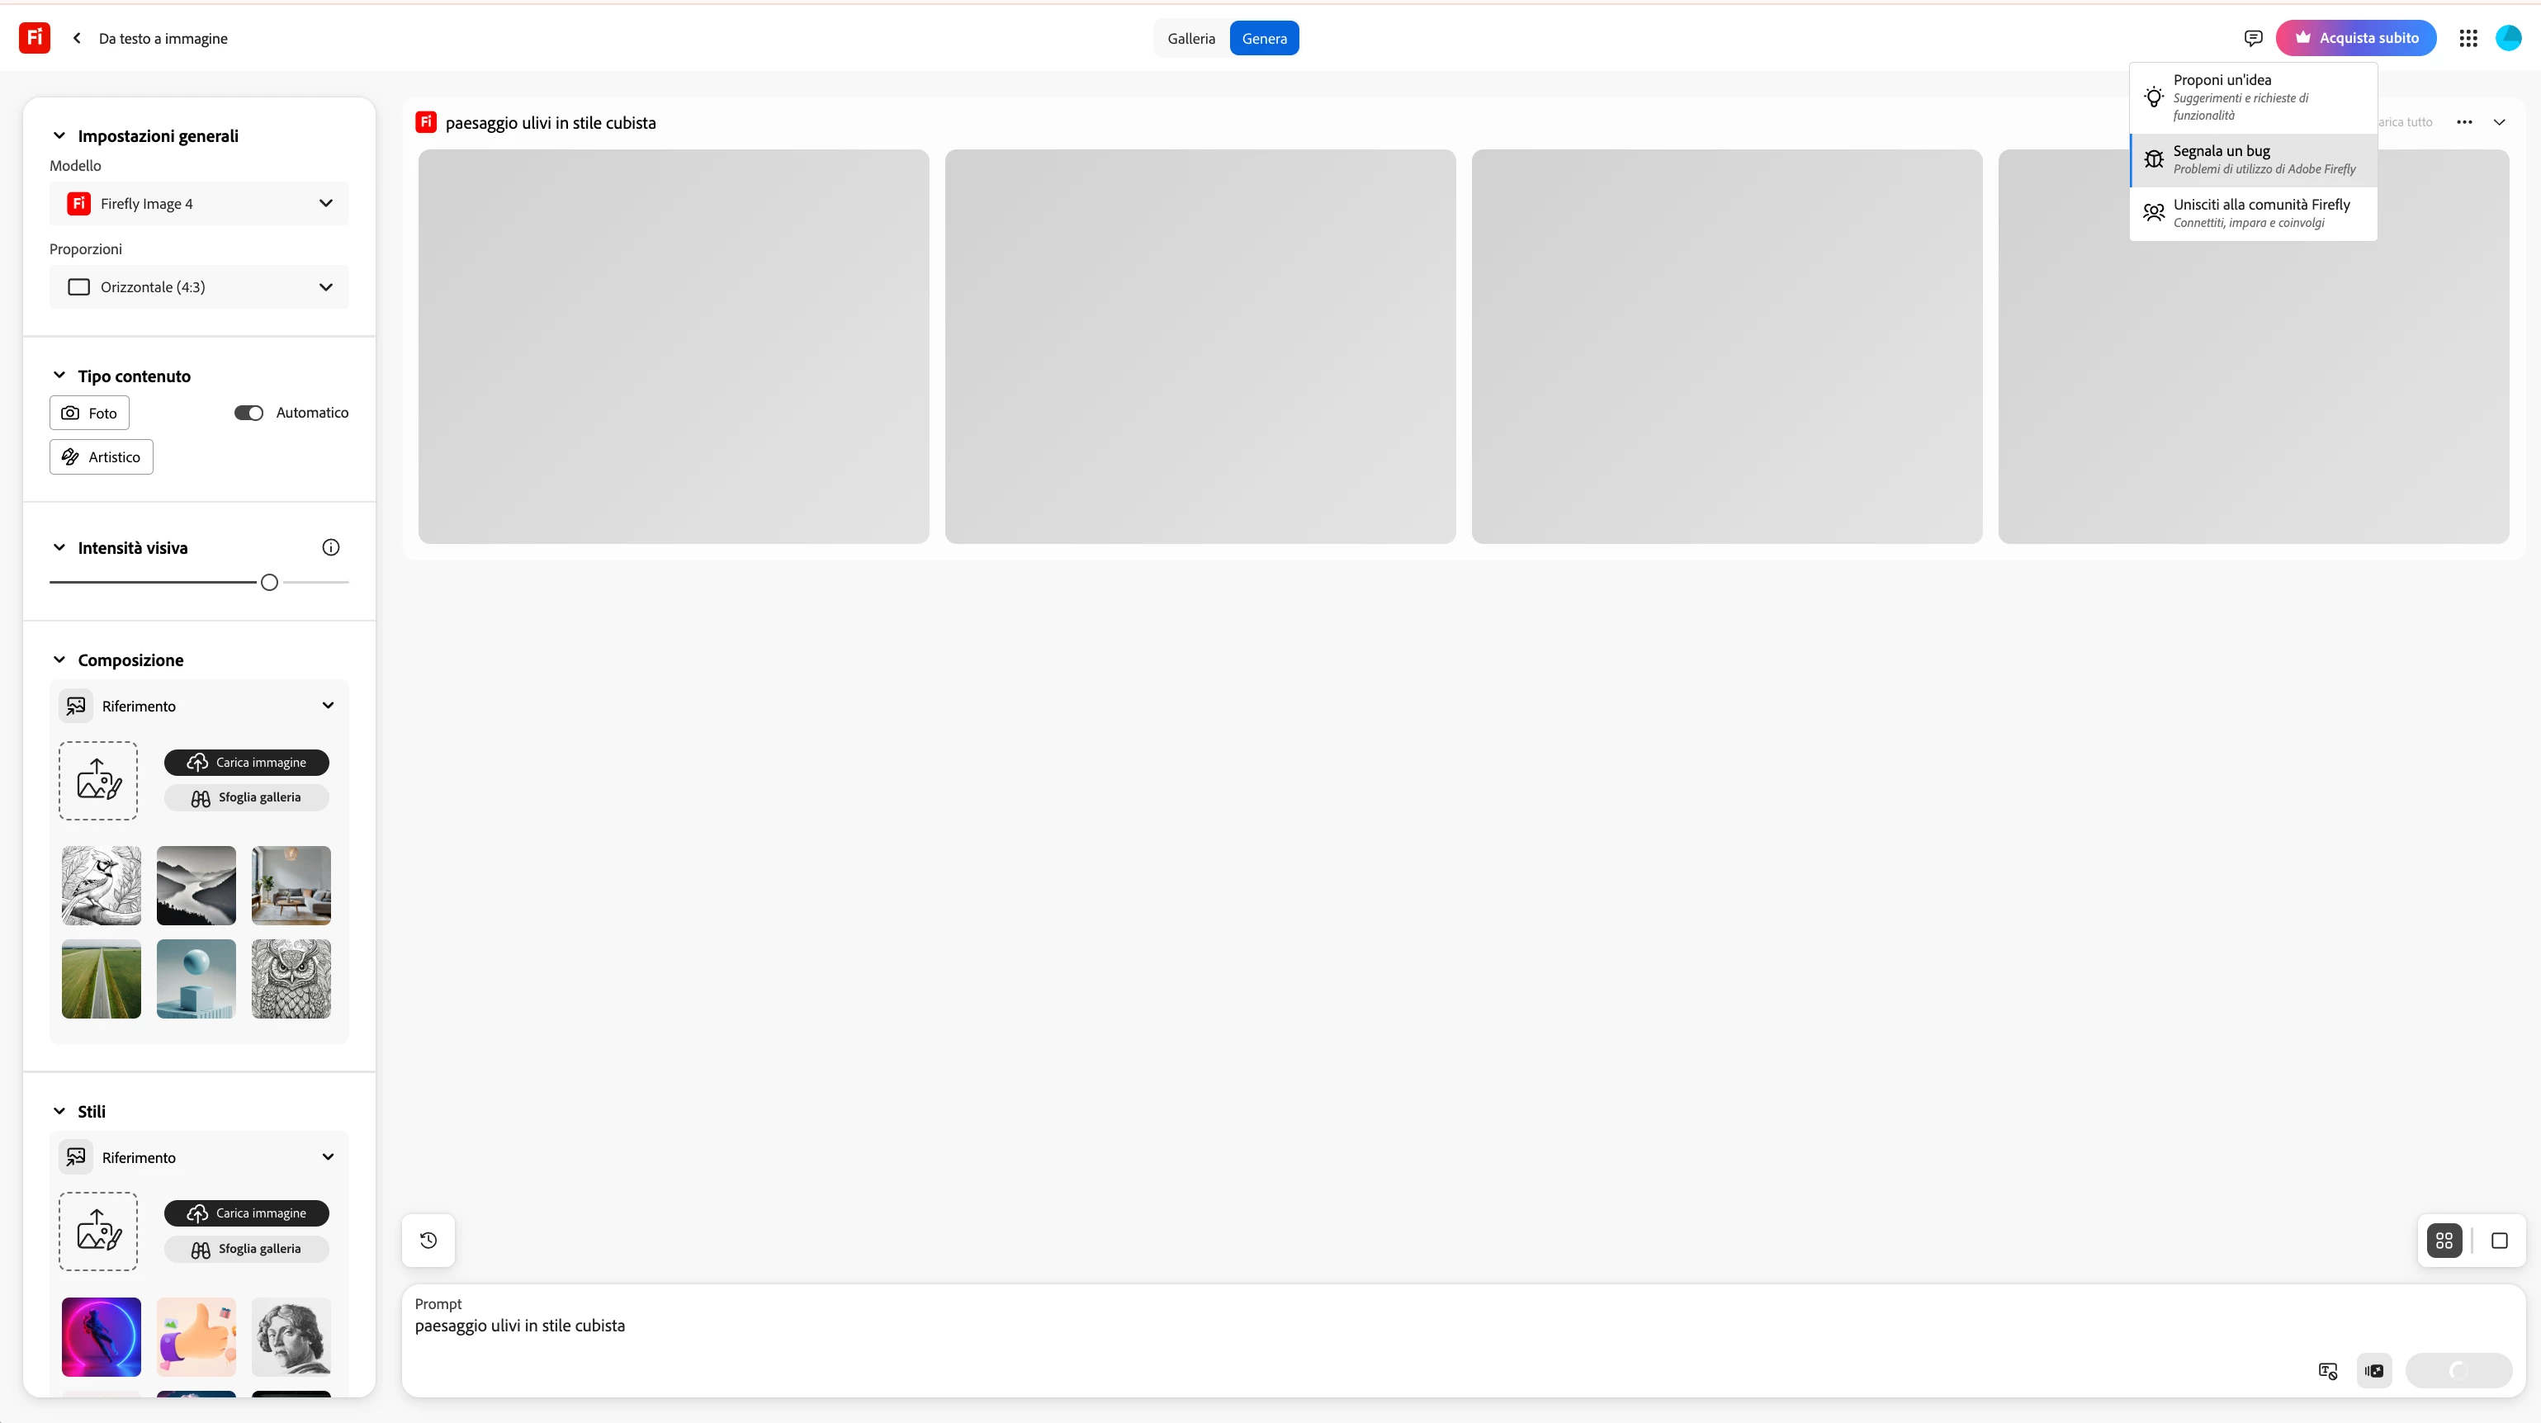Click the feedback speech bubble icon
2541x1423 pixels.
[2253, 37]
